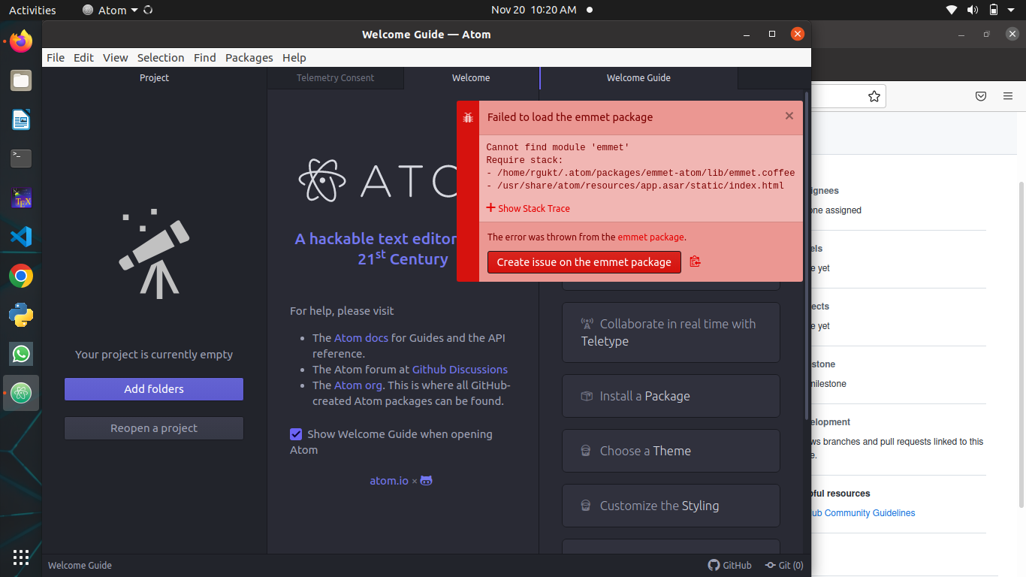Disable Show Welcome Guide when opening Atom

[296, 434]
